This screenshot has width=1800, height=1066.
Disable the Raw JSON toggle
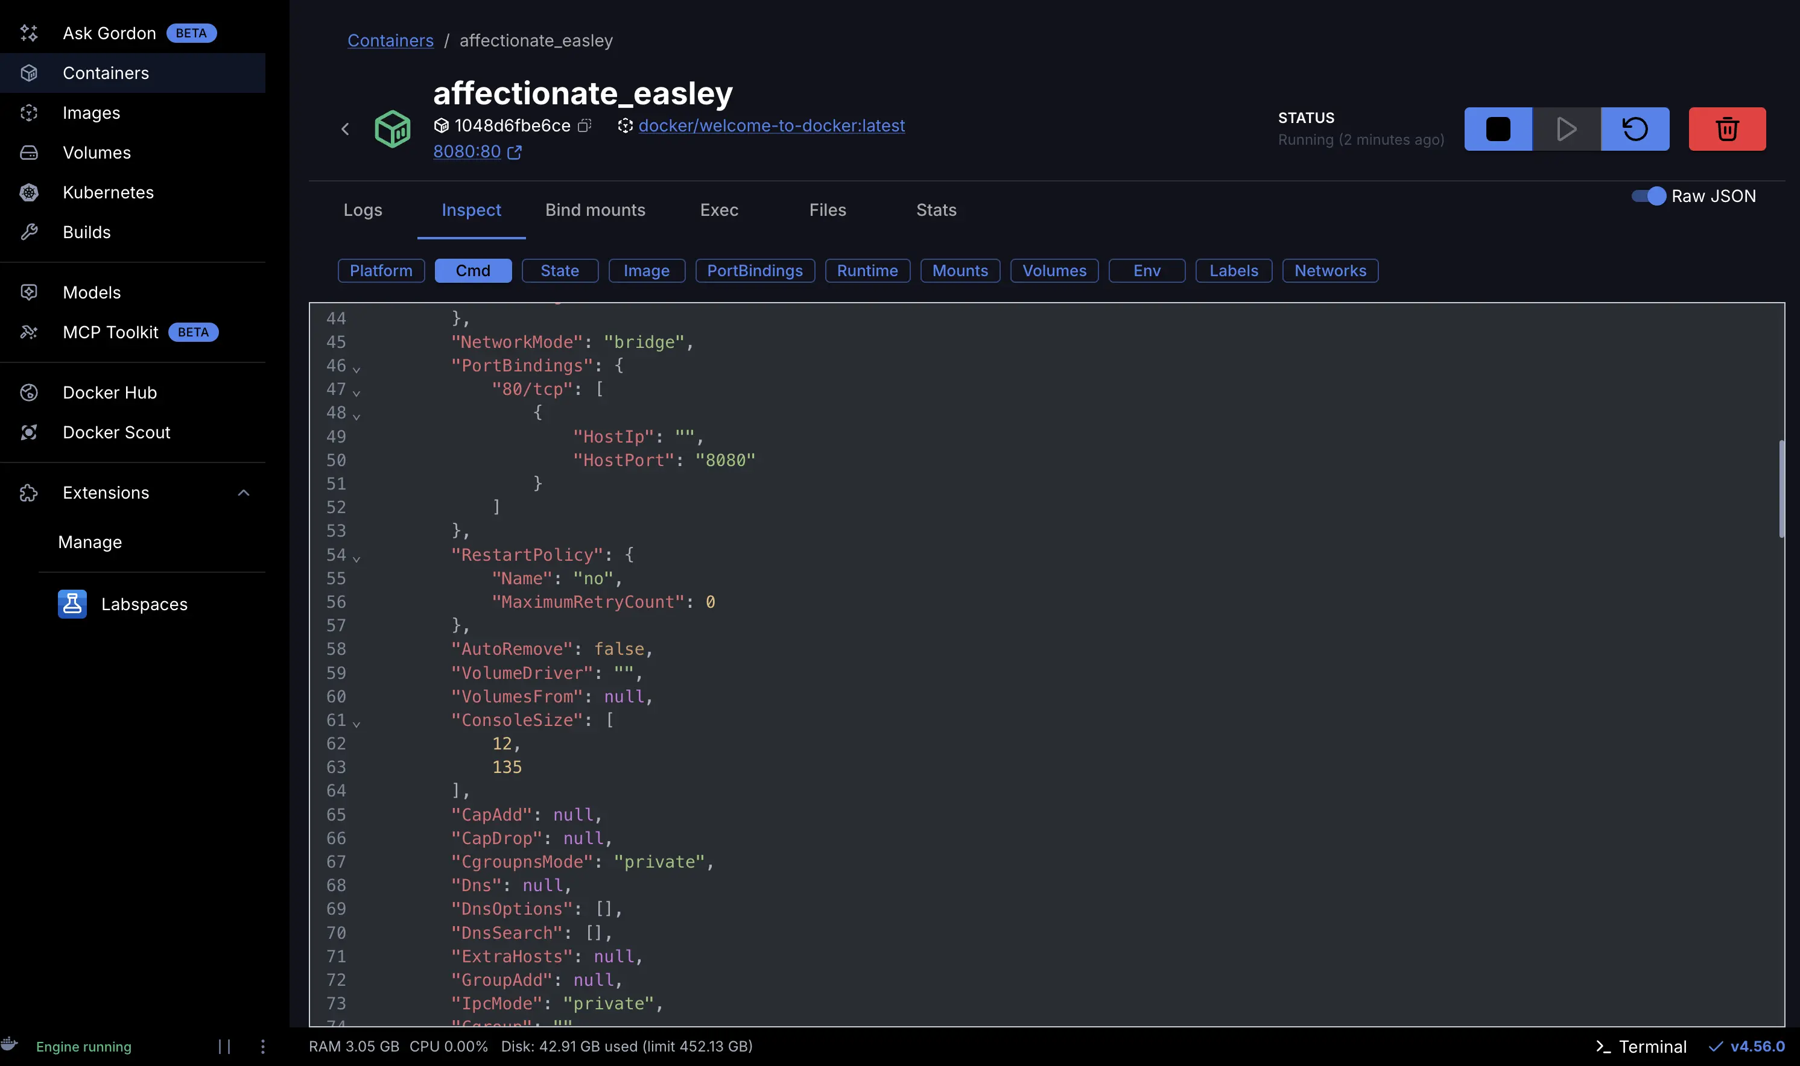click(x=1649, y=195)
